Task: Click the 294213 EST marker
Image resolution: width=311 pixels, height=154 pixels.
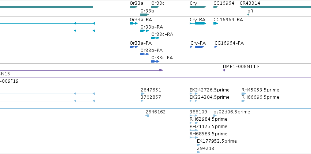Action: [198, 152]
